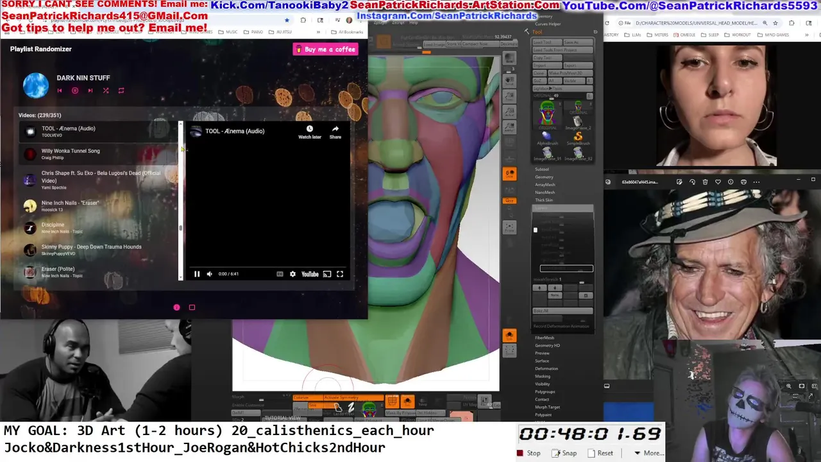Open the Masking sub-palette
Image resolution: width=821 pixels, height=462 pixels.
pyautogui.click(x=543, y=376)
